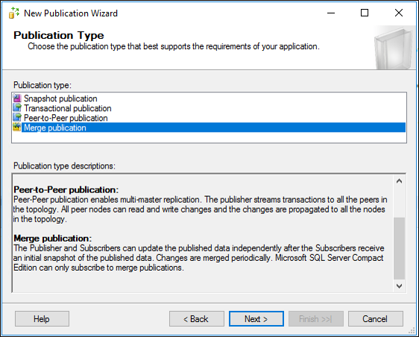419x337 pixels.
Task: Click the descriptions scrollbar thumb
Action: click(x=399, y=248)
